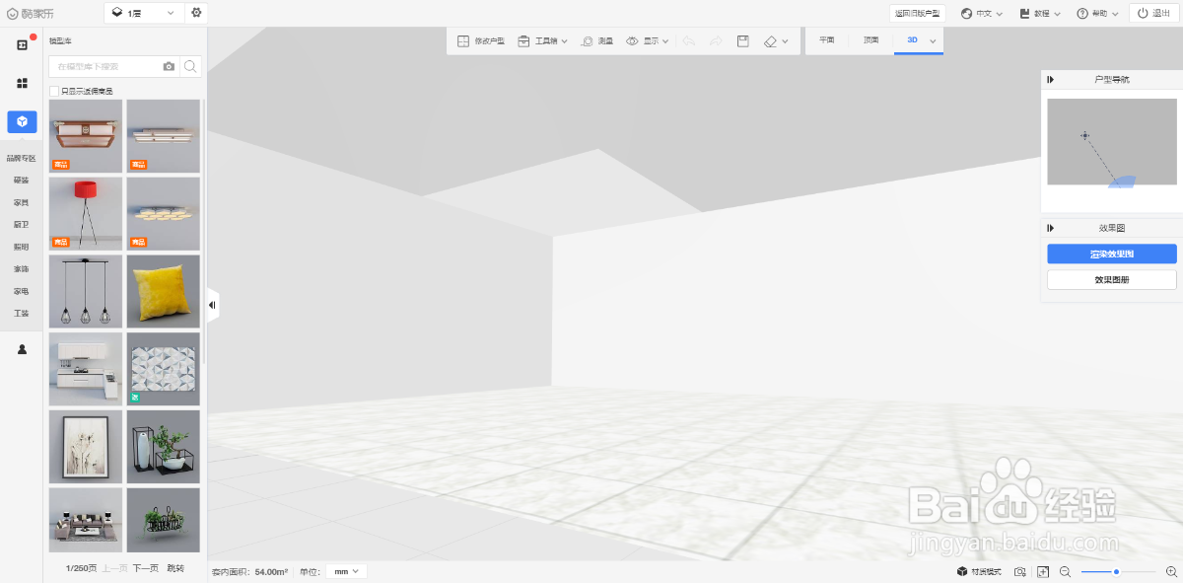Click the floor plan navigation minimap
The height and width of the screenshot is (583, 1183).
coord(1112,141)
